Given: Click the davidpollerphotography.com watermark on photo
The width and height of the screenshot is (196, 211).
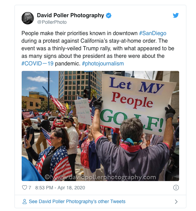Looking at the screenshot, I should point(100,177).
